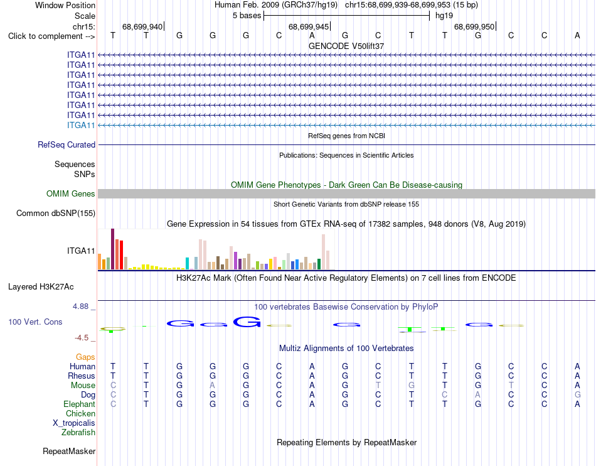Click the 'Human Feb. 2009 (GRCh37/hg19)' header text
Image resolution: width=596 pixels, height=466 pixels.
click(276, 5)
